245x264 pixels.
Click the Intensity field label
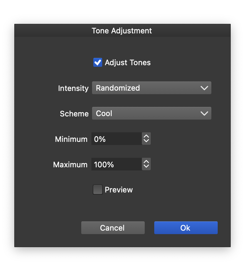(73, 88)
